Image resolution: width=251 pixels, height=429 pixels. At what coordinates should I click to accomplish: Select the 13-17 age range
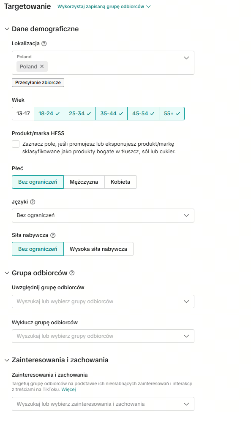coord(23,114)
